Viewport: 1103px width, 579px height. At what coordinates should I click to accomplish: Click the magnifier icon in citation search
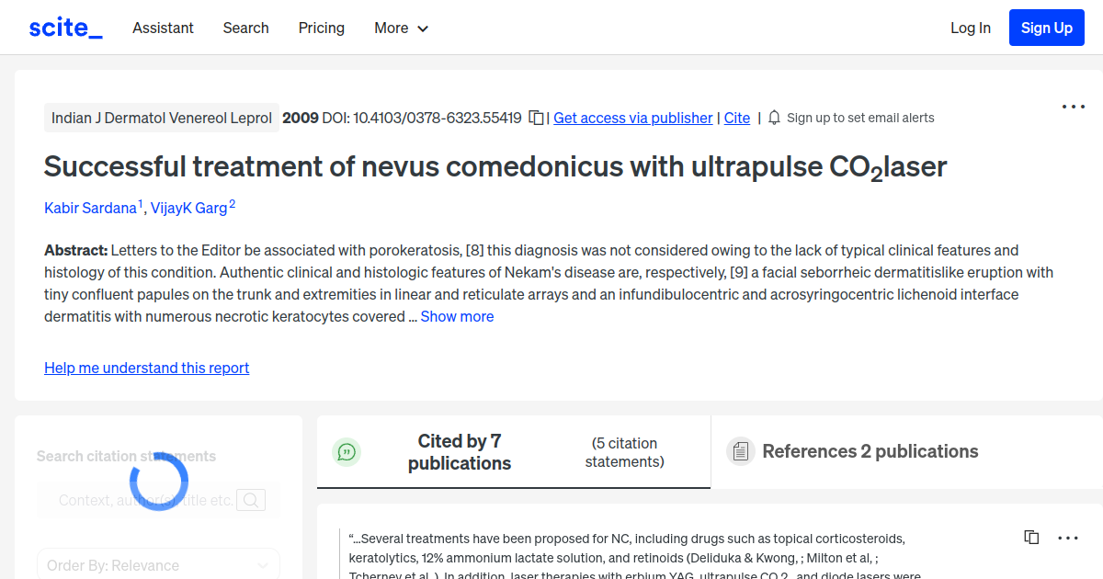click(250, 500)
